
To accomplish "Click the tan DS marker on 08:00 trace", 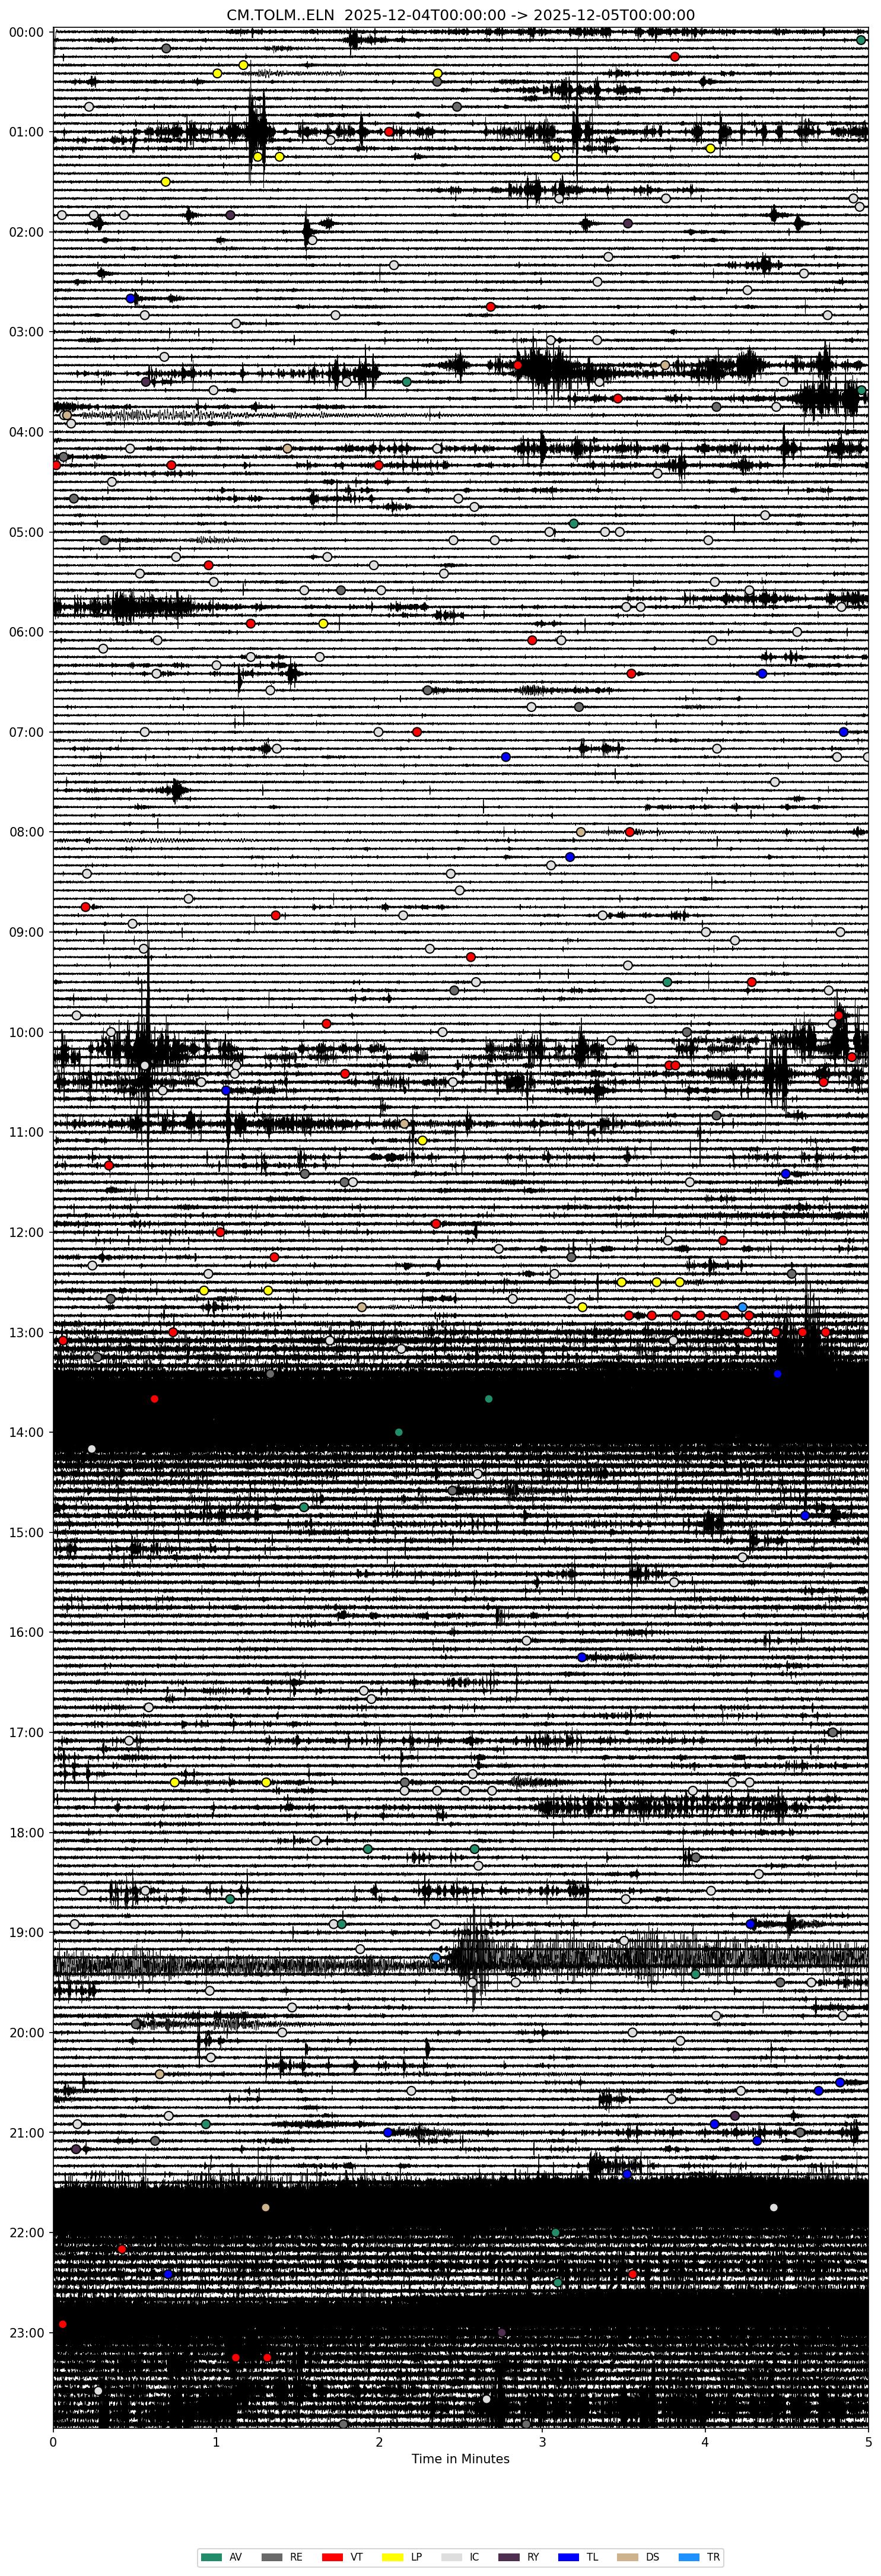I will point(581,832).
